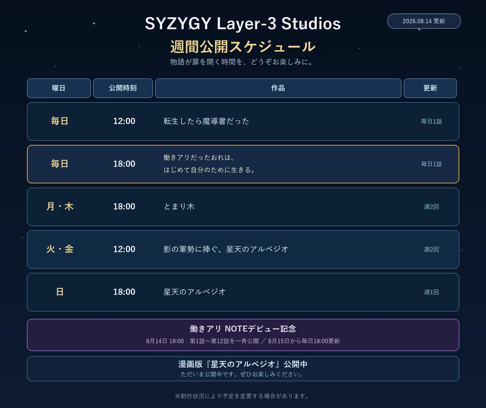Click the subtitle "物語が扉を開く時間を、どうぞお楽しみに。"
The image size is (486, 408).
[x=243, y=62]
